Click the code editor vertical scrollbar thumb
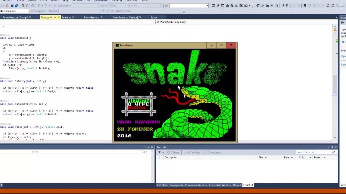This screenshot has height=194, width=346. tap(335, 84)
